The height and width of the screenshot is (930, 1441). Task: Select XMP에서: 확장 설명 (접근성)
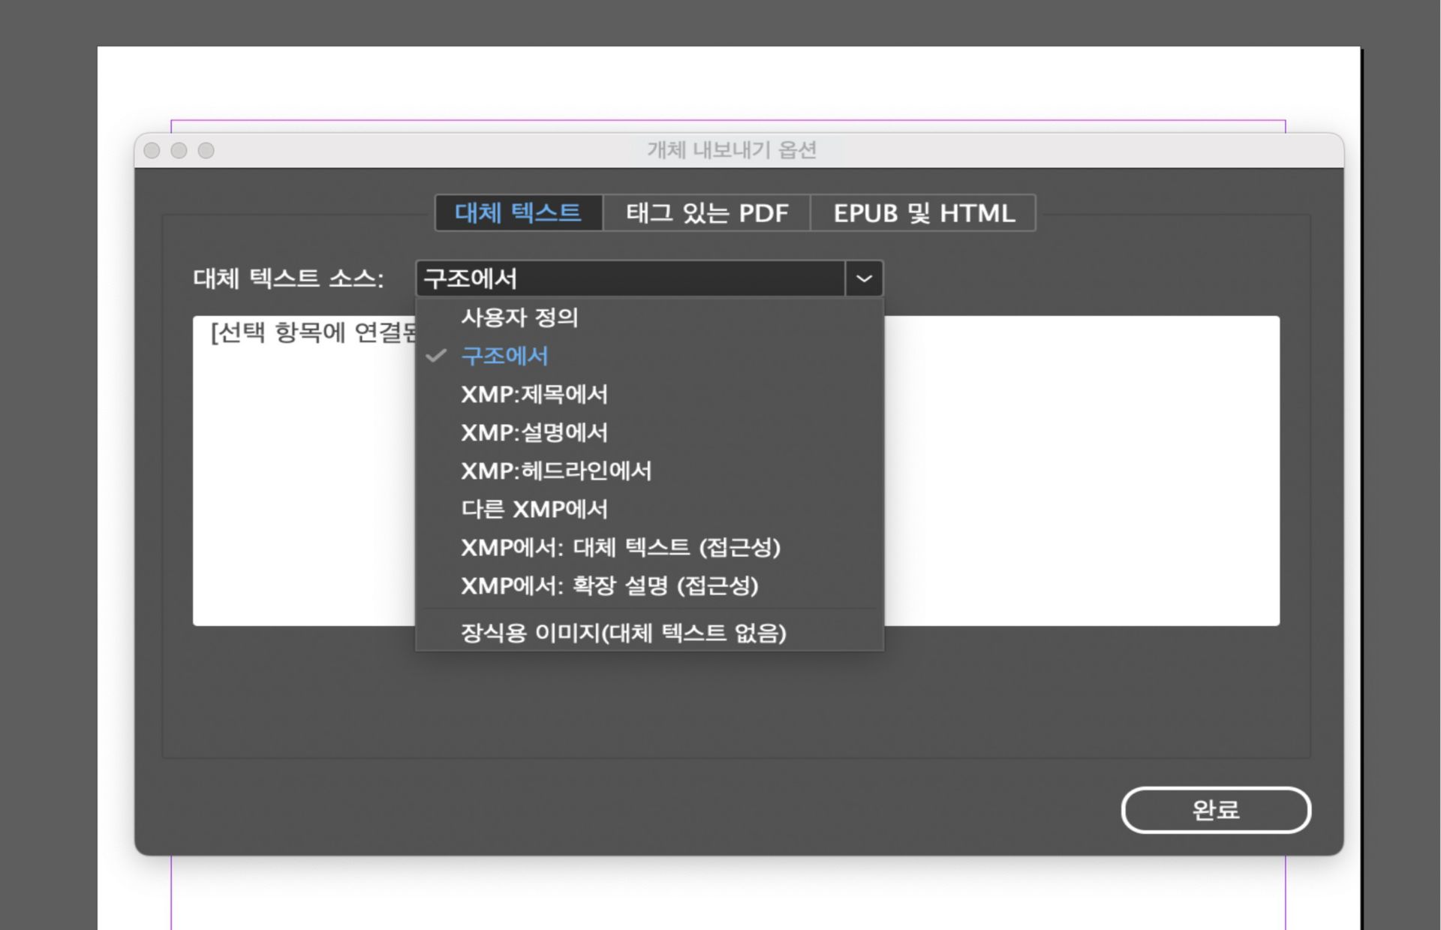tap(610, 587)
